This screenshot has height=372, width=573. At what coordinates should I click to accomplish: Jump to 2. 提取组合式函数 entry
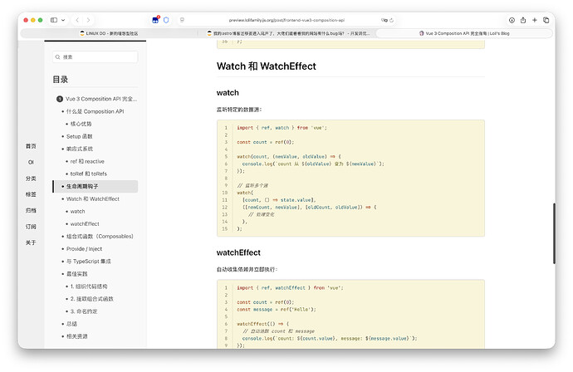click(91, 299)
